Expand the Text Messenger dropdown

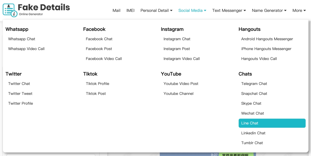(x=229, y=11)
